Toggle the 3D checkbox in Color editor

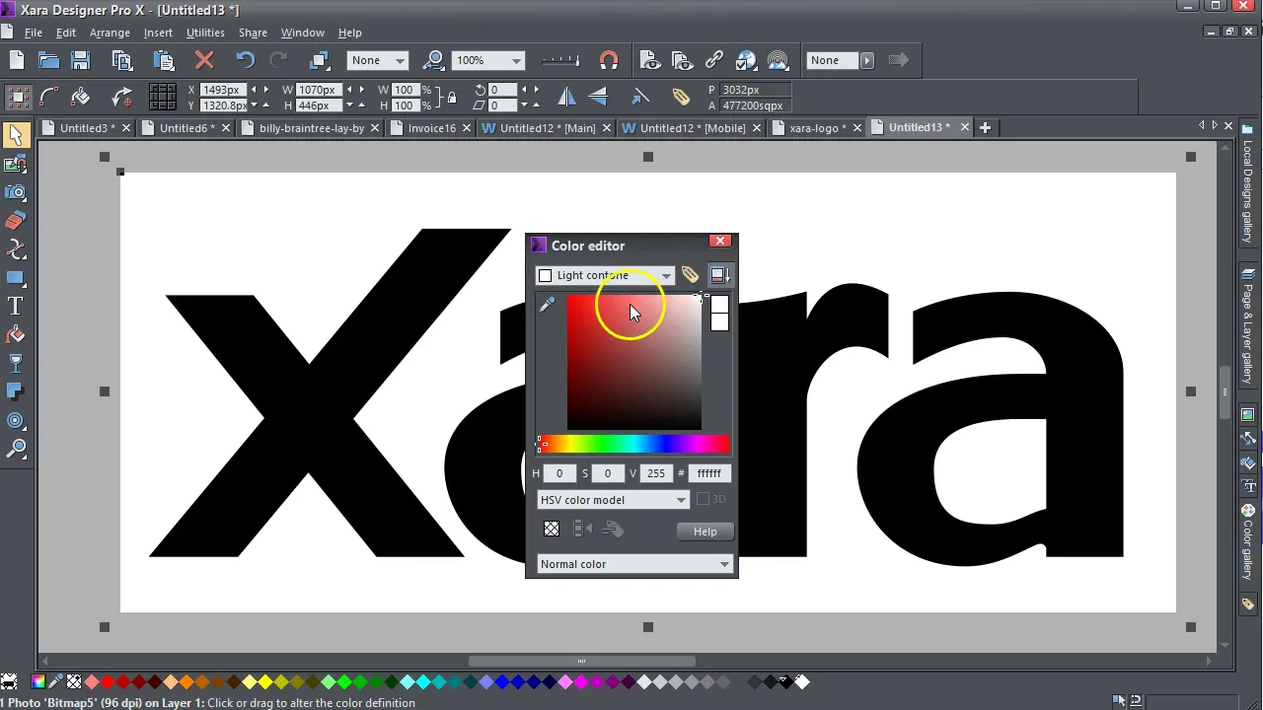coord(704,500)
